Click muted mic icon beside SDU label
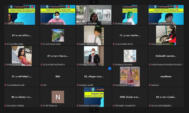 point(41,85)
